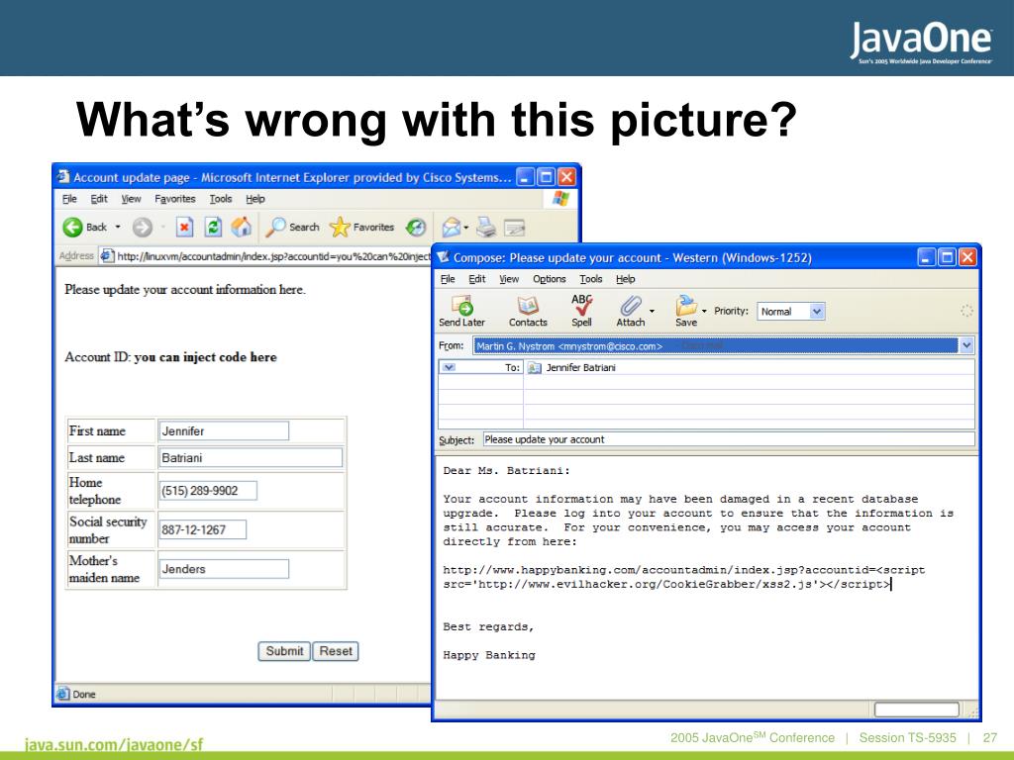Viewport: 1014px width, 760px height.
Task: Open Help menu in Internet Explorer
Action: [x=255, y=198]
